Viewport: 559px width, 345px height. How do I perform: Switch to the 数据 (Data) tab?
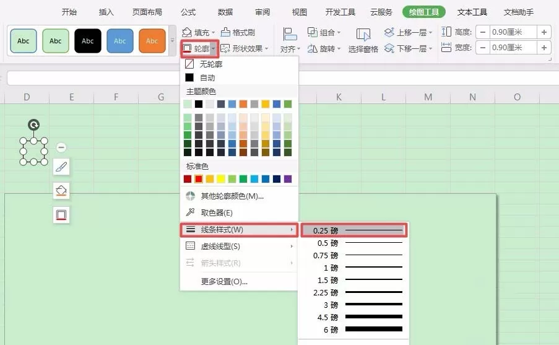[225, 12]
